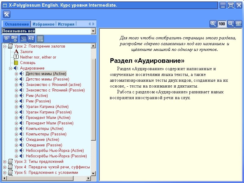Click the zoom value field showing 100
The height and width of the screenshot is (183, 244).
pos(222,24)
